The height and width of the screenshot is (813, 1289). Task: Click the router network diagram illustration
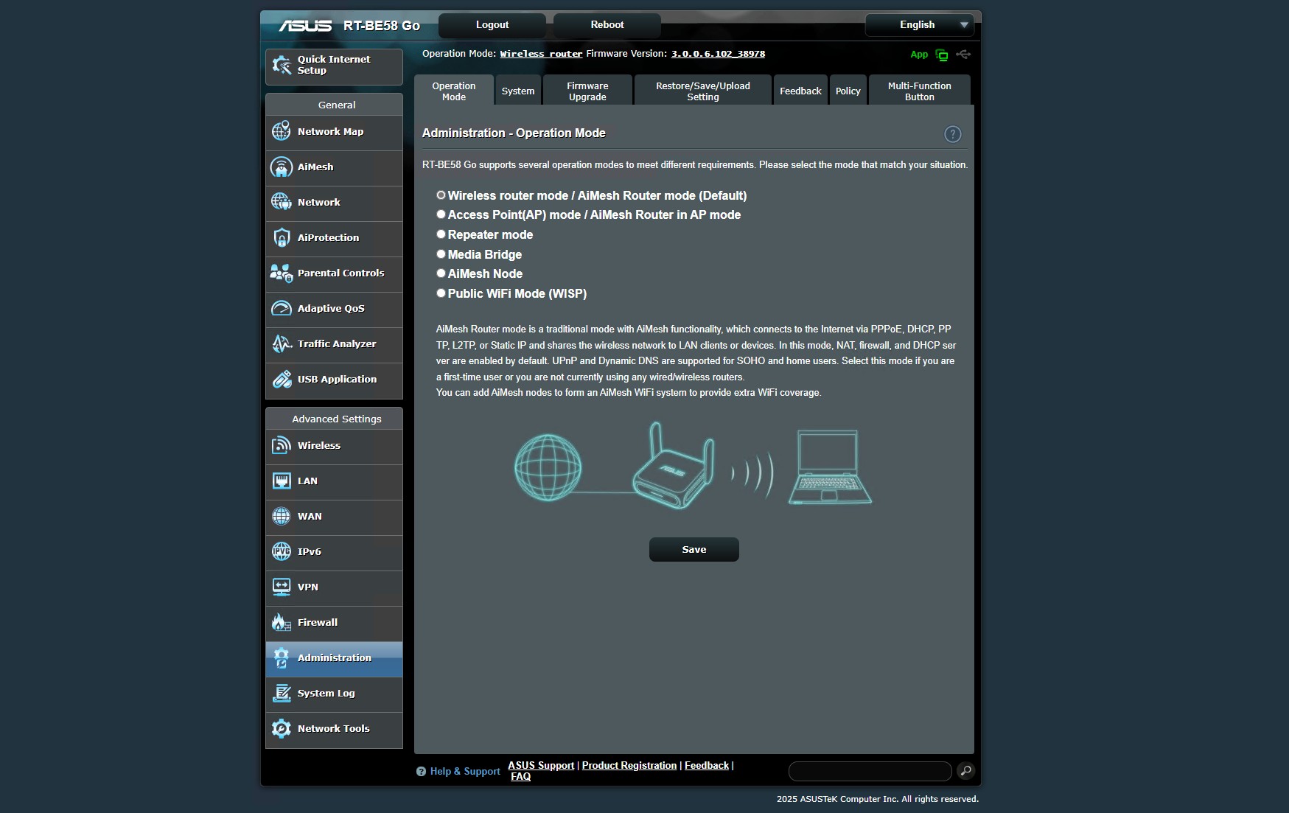(693, 465)
